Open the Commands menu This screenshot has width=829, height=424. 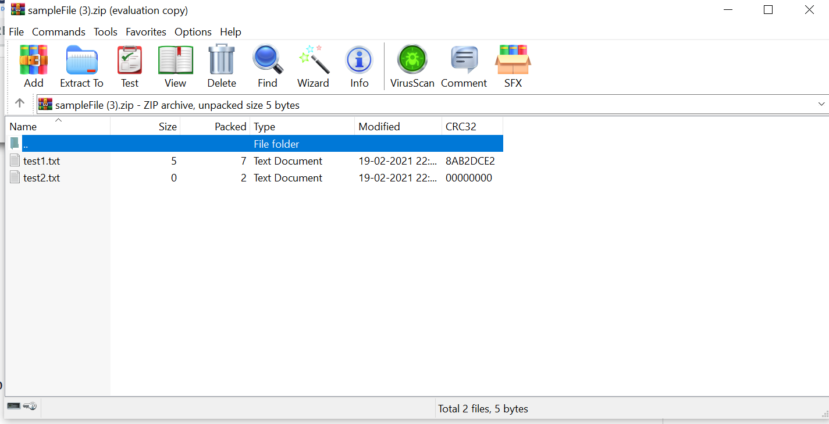coord(58,32)
